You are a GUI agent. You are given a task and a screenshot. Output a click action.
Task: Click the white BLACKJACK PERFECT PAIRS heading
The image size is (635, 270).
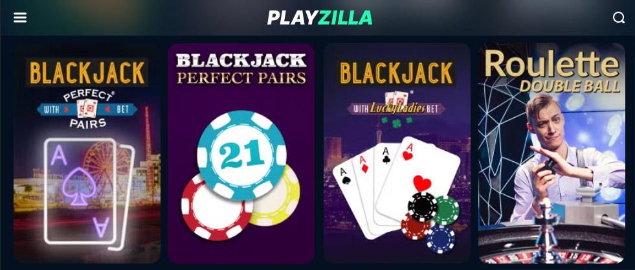(x=241, y=69)
